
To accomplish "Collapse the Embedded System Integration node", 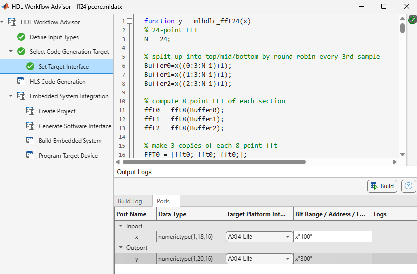I will [11, 96].
